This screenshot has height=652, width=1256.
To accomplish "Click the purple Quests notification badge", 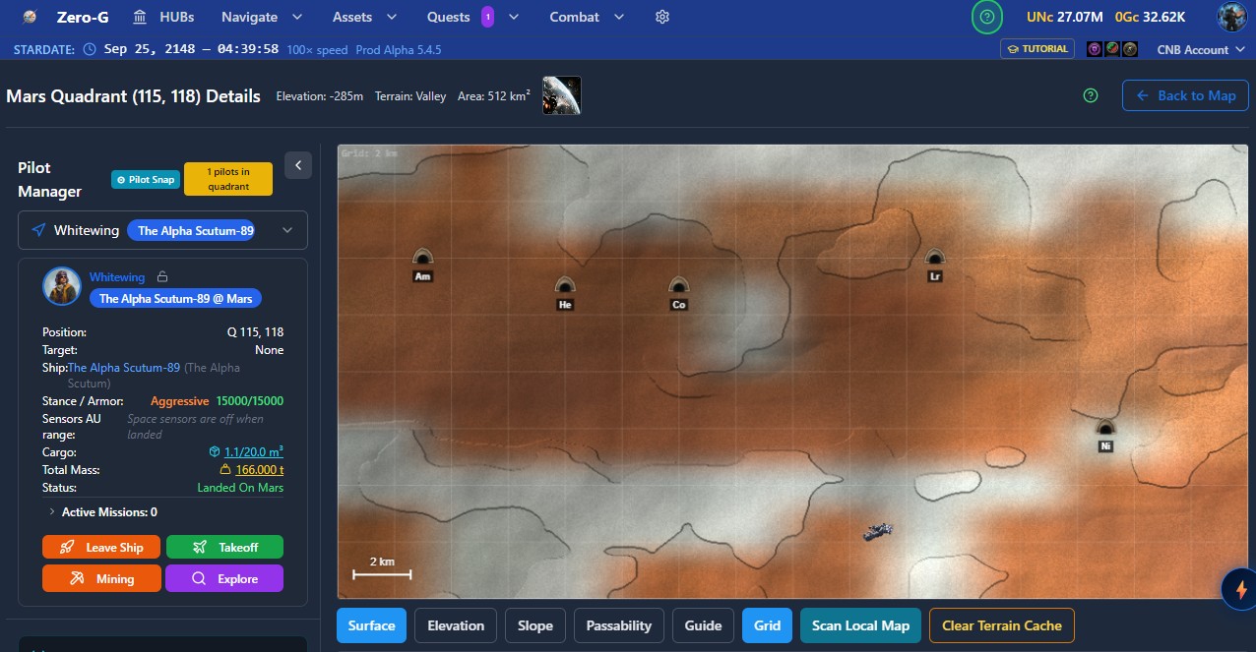I will click(487, 17).
